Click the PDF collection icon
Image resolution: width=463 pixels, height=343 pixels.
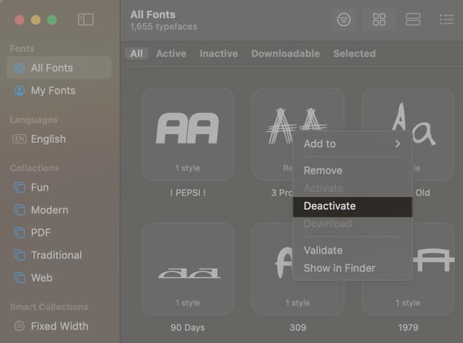(x=20, y=233)
